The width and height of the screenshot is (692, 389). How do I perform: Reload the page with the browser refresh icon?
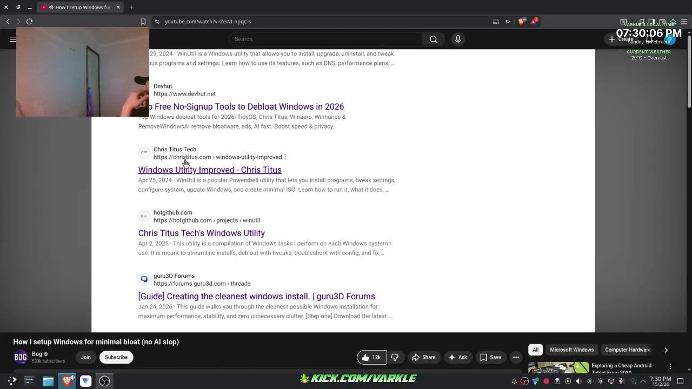(29, 22)
